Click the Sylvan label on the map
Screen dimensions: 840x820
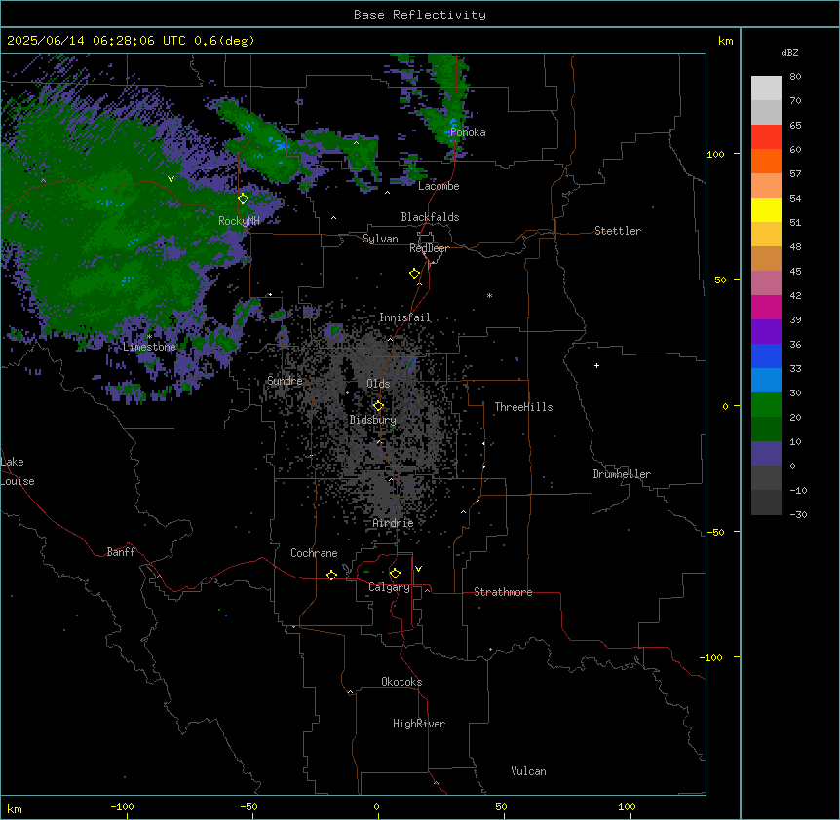click(x=380, y=239)
